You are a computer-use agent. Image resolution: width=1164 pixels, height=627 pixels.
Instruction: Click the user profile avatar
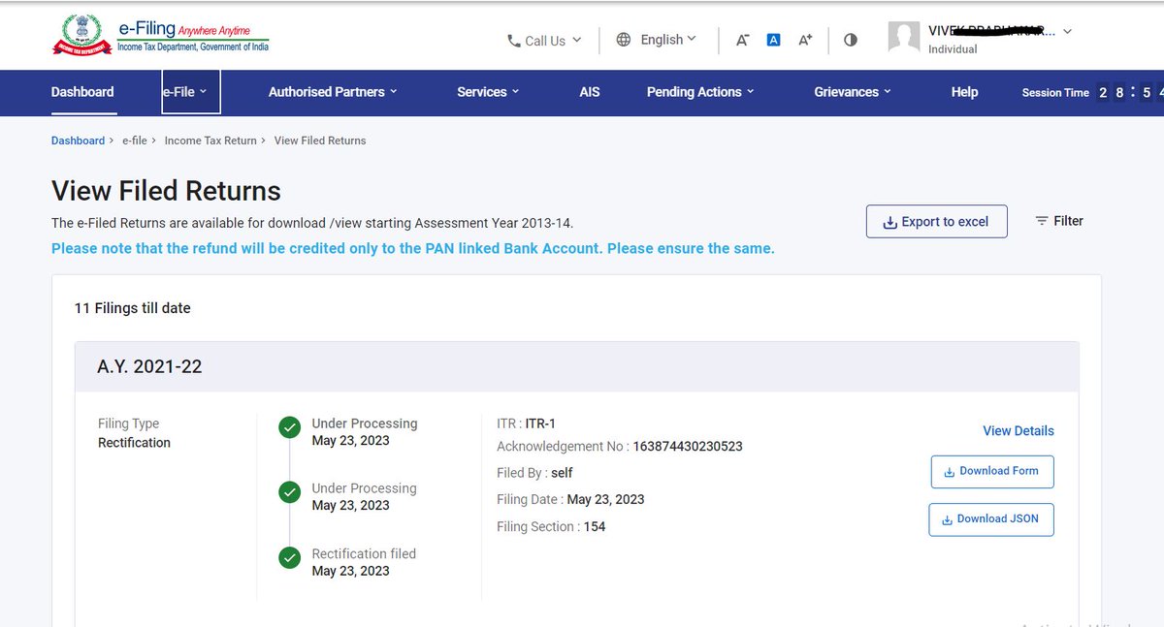pyautogui.click(x=904, y=37)
